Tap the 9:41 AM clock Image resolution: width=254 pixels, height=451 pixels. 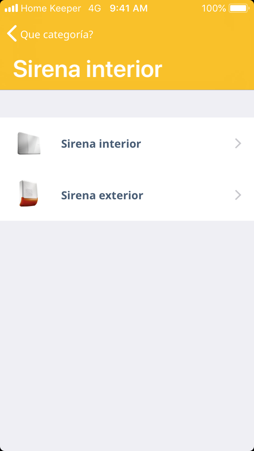[x=129, y=8]
